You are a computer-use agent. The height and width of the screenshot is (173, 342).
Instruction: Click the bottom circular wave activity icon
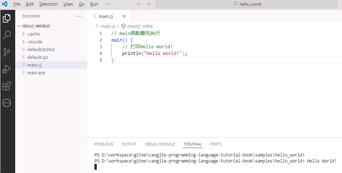[7, 103]
